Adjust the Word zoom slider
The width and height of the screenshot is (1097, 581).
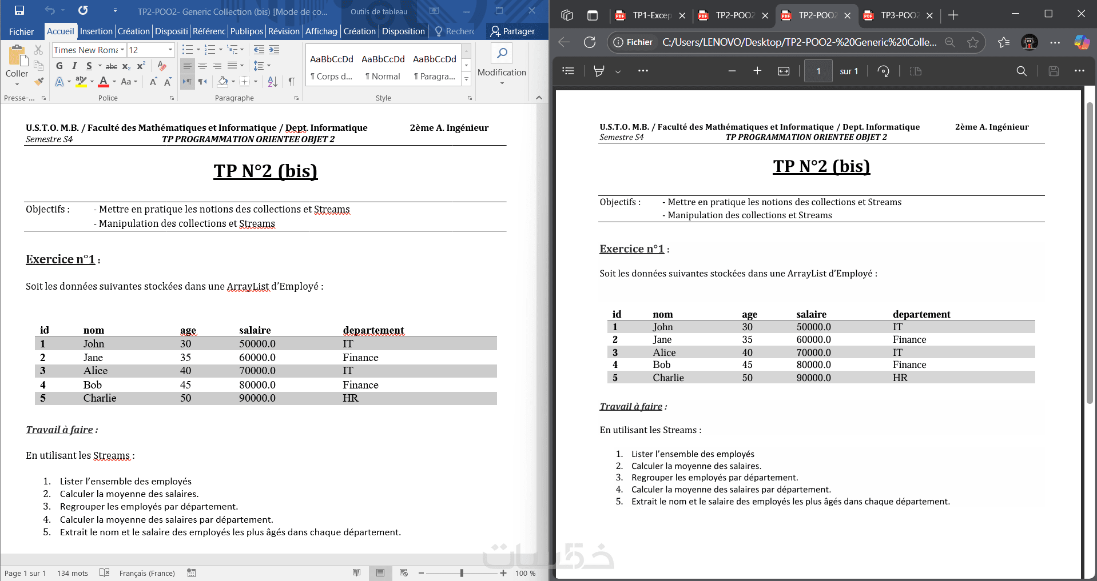click(462, 573)
